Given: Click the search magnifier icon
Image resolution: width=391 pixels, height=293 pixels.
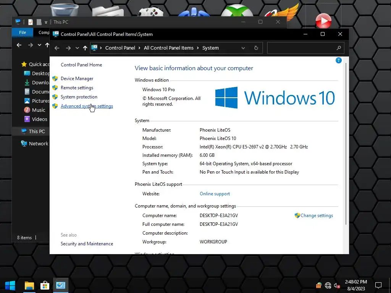Looking at the screenshot, I should point(339,48).
